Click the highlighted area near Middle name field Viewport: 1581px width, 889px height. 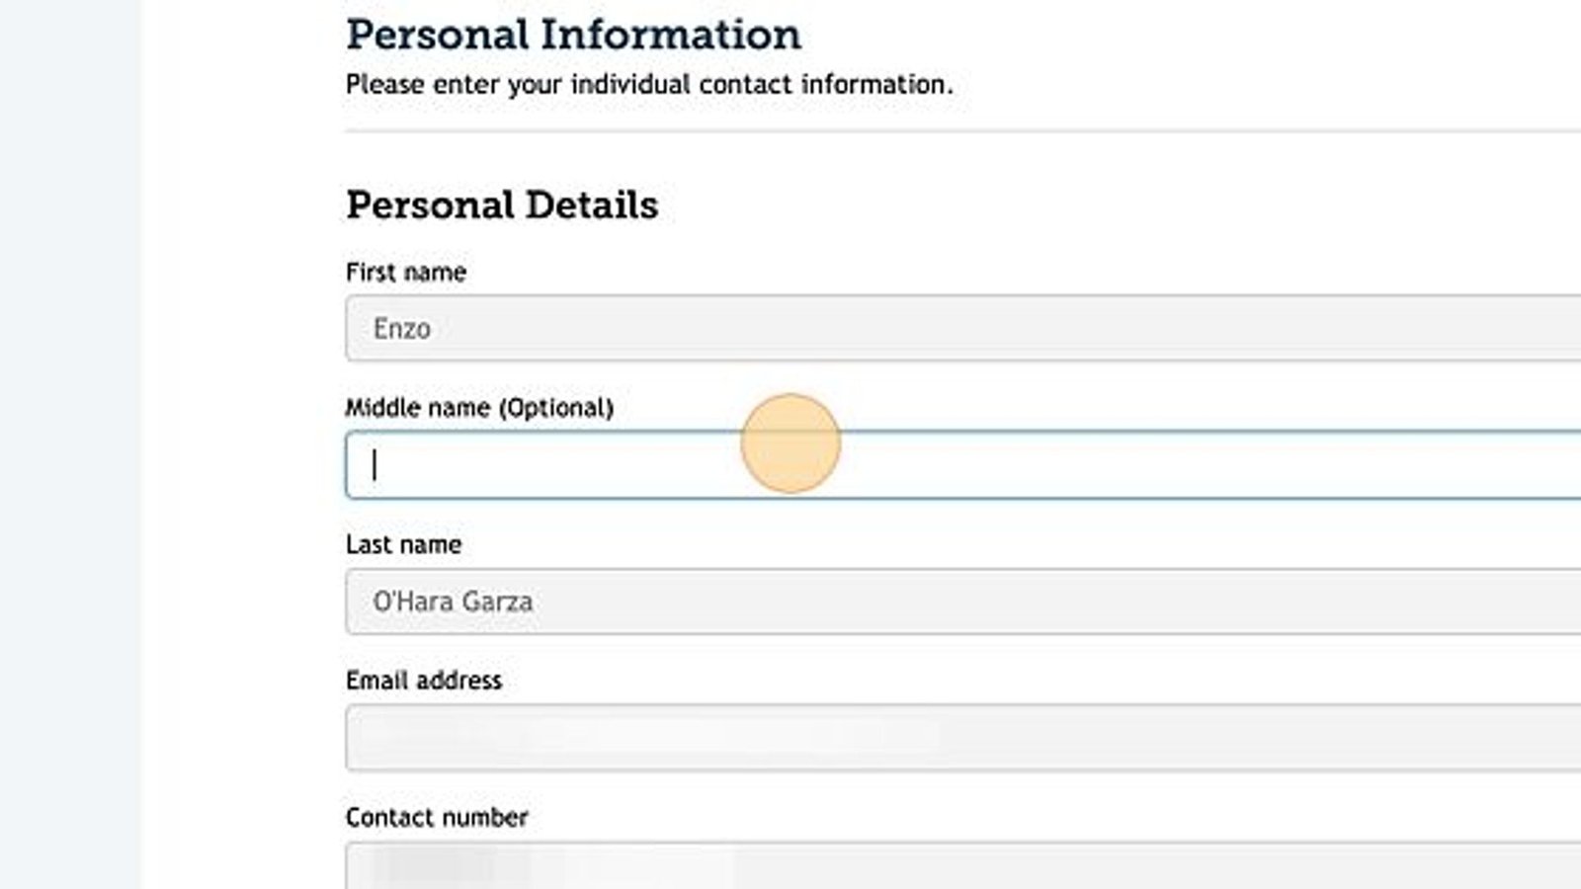click(789, 442)
